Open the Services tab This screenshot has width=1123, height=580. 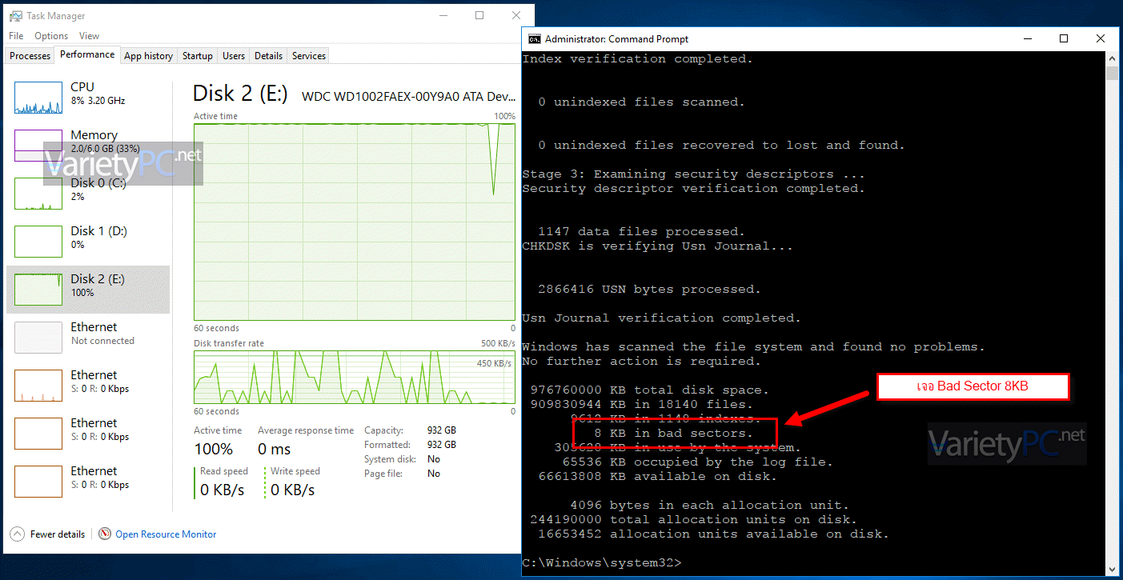[308, 56]
